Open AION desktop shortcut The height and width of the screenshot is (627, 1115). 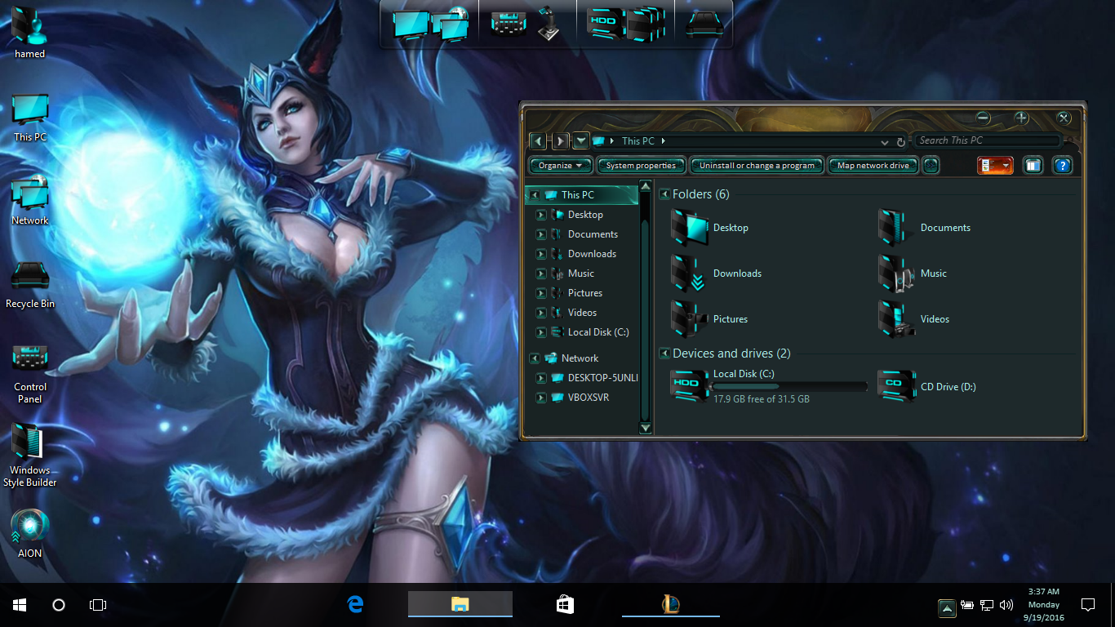click(30, 527)
